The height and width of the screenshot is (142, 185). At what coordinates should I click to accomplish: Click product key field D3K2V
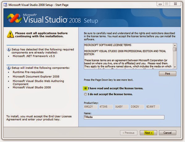coord(137,107)
